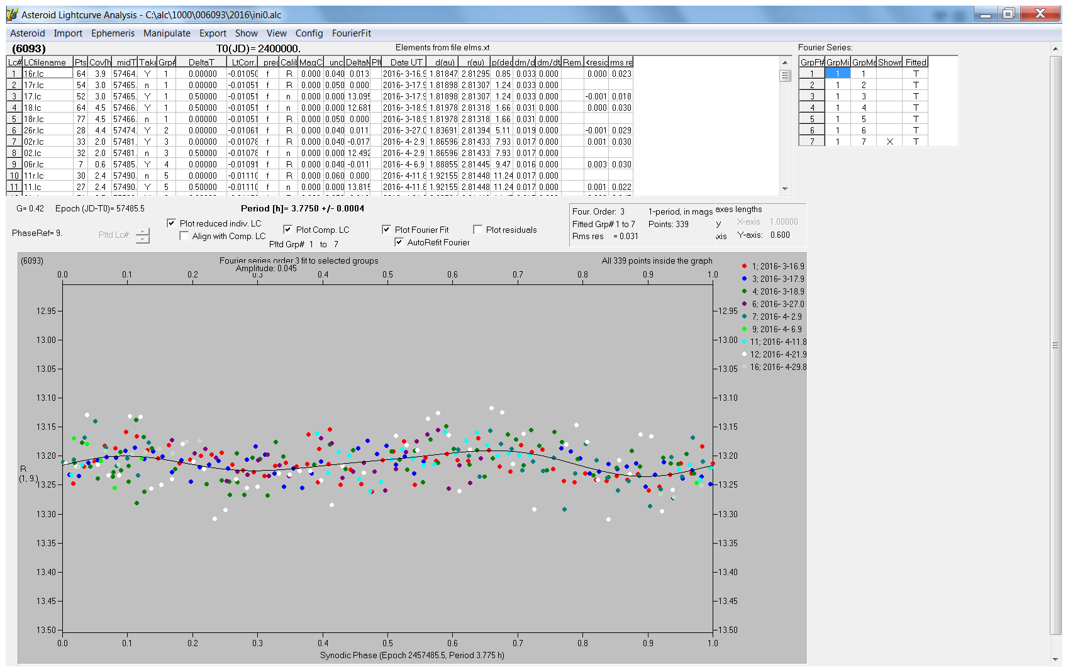The width and height of the screenshot is (1068, 672).
Task: Click the Shown column header in Fourier Series
Action: (889, 62)
